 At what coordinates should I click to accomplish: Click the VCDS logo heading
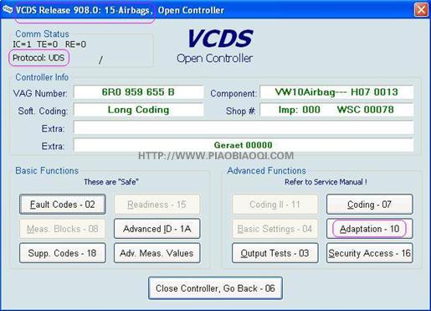pos(220,39)
